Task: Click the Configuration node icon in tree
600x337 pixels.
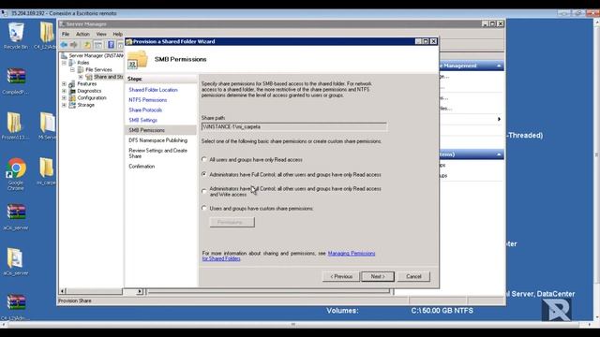Action: pyautogui.click(x=72, y=97)
